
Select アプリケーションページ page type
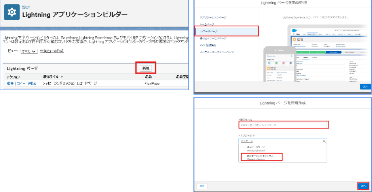[213, 17]
